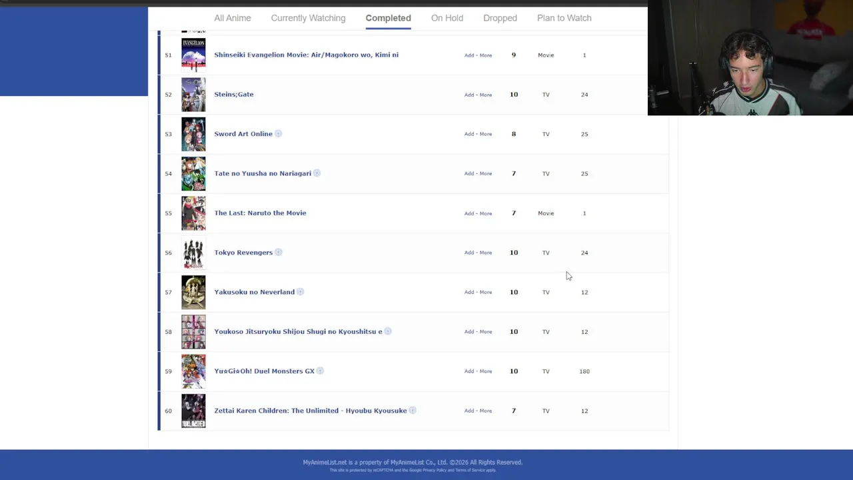Click the score 8 for Sword Art Online

[x=514, y=134]
